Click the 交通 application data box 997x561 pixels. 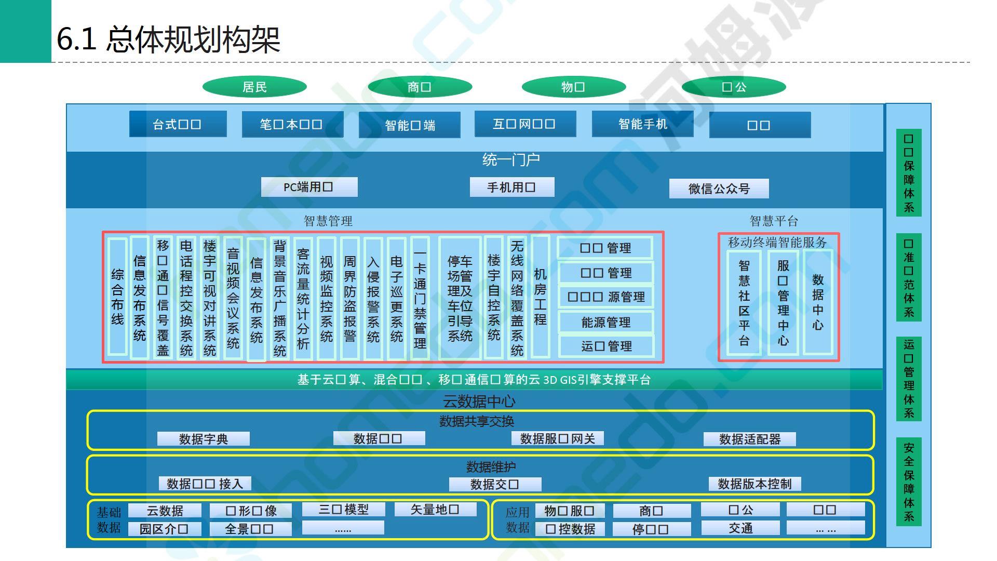coord(740,528)
